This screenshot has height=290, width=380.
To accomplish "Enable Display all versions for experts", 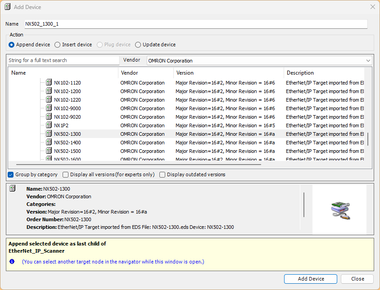I will 66,174.
